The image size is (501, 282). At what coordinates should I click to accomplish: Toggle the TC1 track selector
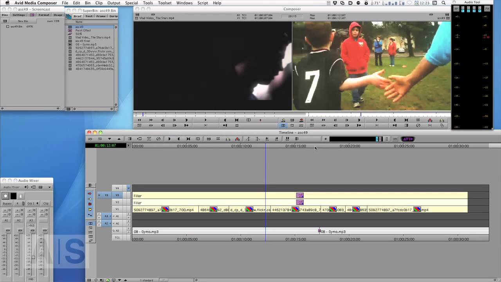tap(117, 238)
